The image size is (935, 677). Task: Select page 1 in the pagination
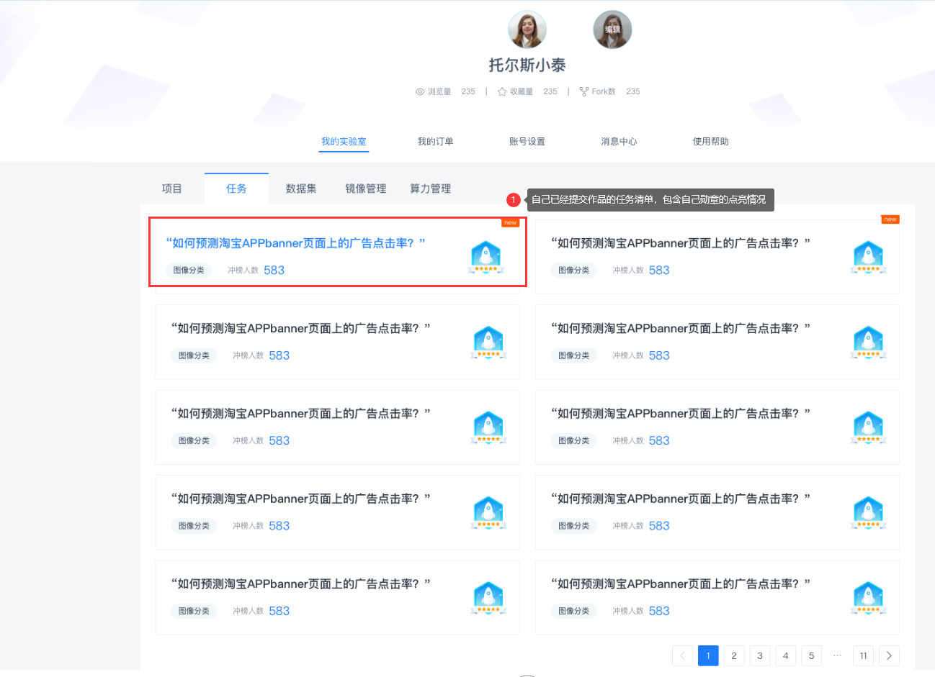tap(708, 655)
